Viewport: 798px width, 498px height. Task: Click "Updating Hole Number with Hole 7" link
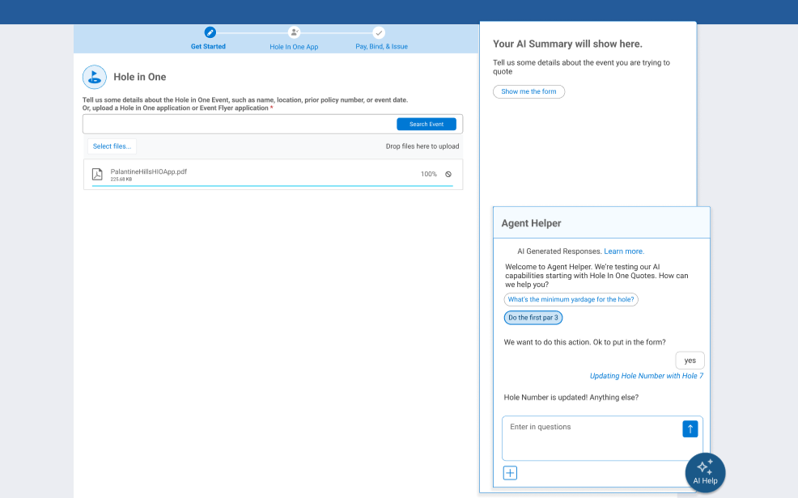[x=647, y=376]
